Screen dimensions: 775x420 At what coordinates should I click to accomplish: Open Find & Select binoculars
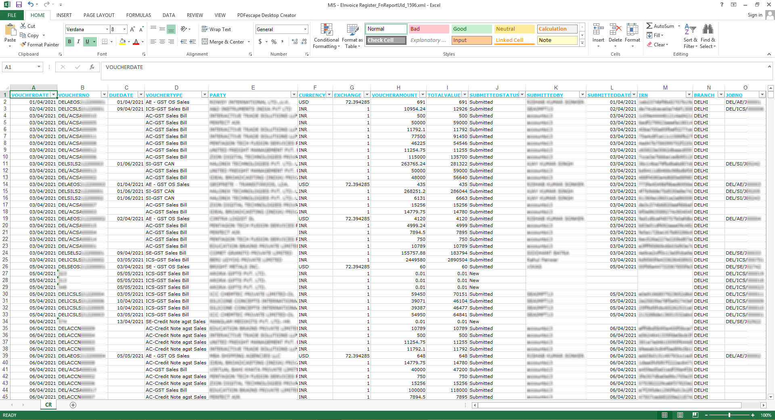point(708,30)
